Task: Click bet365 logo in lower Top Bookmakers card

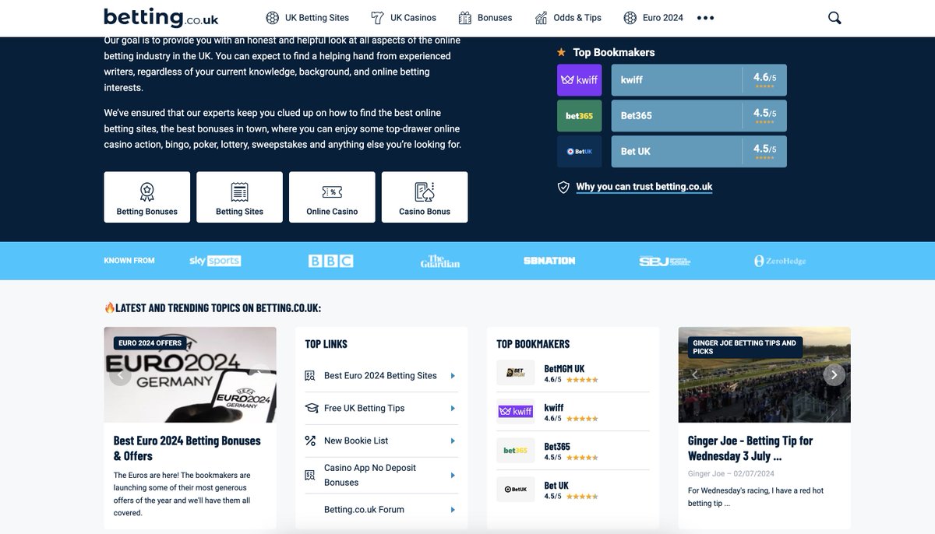Action: click(x=516, y=451)
